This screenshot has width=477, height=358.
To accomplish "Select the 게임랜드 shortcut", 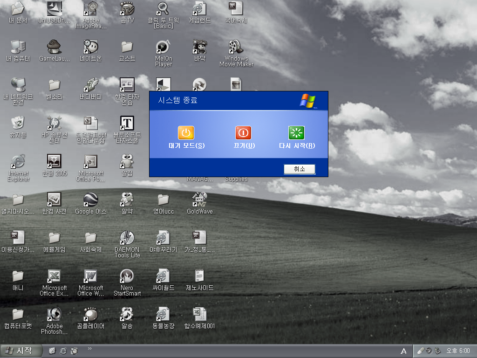I will tap(199, 12).
